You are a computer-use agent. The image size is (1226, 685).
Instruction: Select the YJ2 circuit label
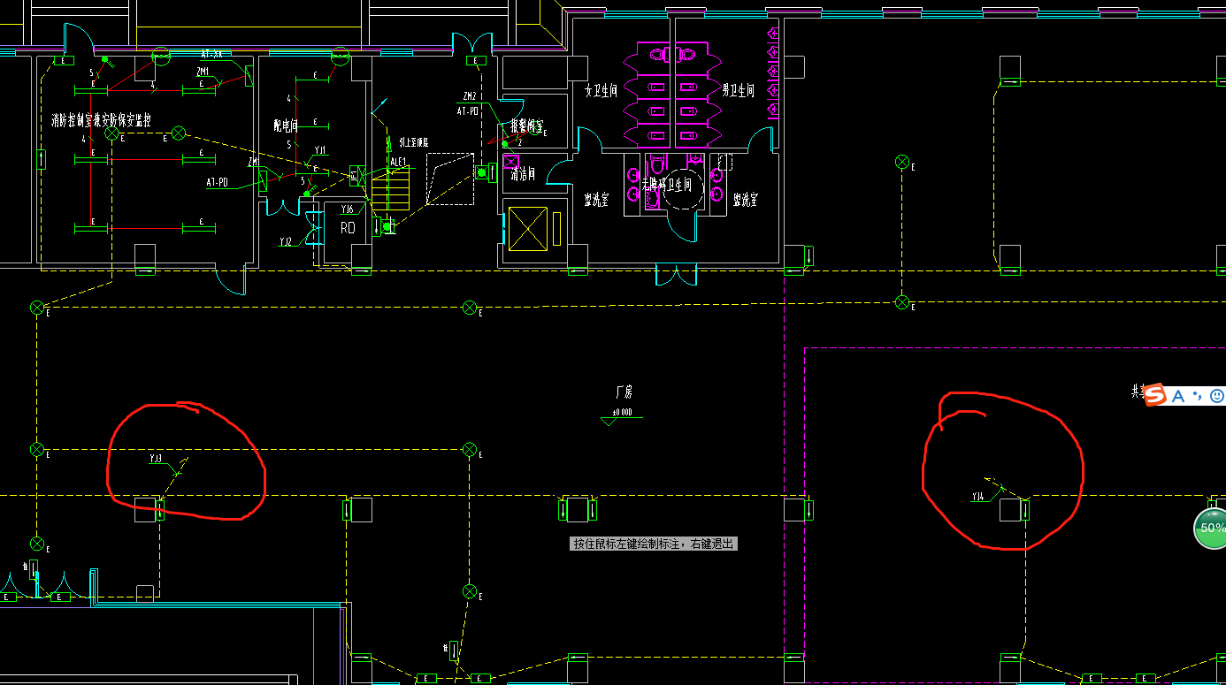285,241
